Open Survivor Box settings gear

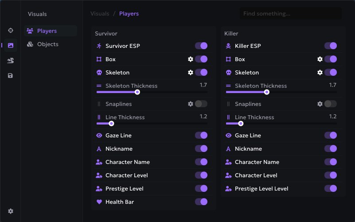pos(191,59)
